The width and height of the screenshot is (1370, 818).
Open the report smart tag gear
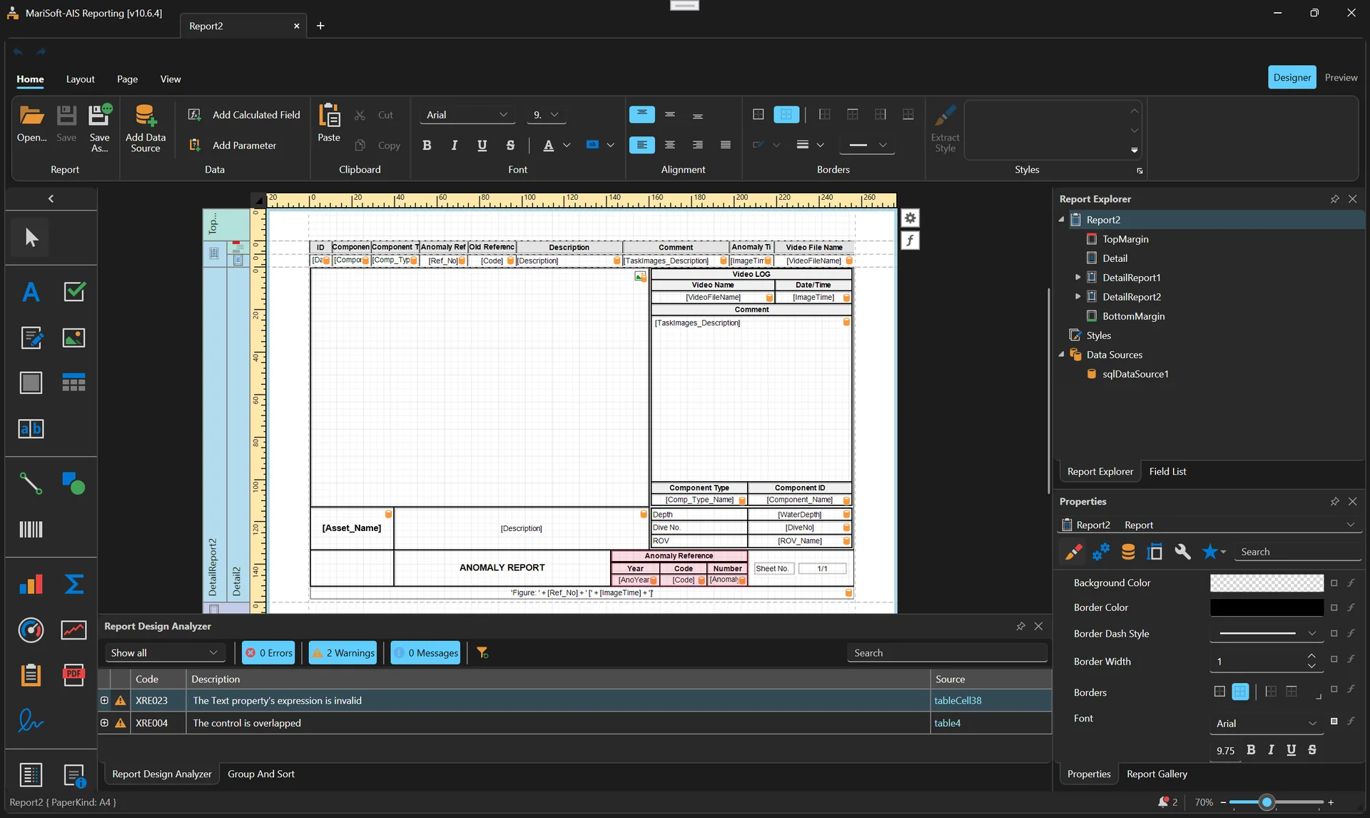click(910, 218)
